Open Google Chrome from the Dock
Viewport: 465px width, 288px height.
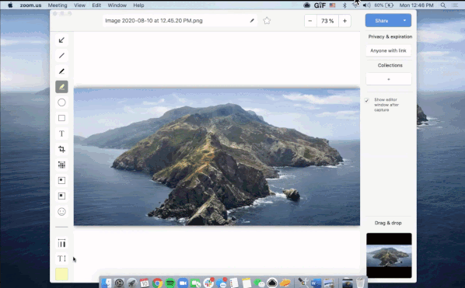pos(158,283)
